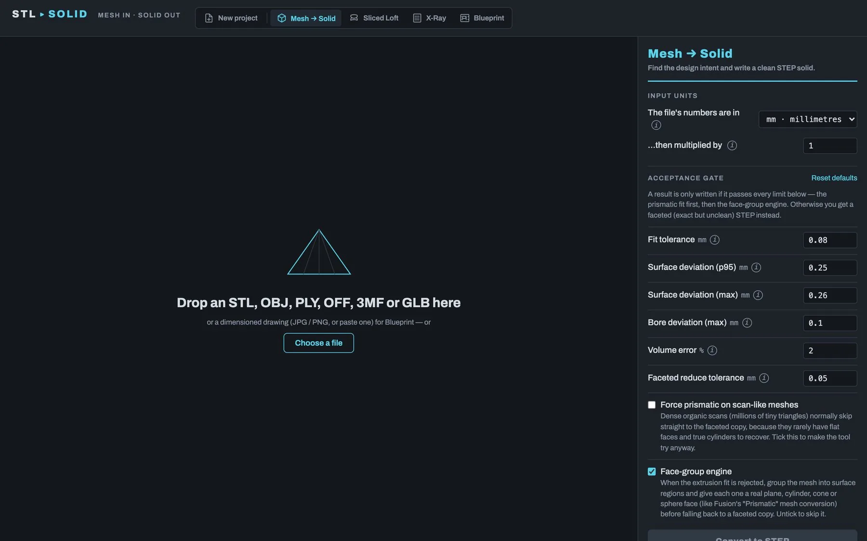Focus the 'then multiplied by' input

click(830, 146)
